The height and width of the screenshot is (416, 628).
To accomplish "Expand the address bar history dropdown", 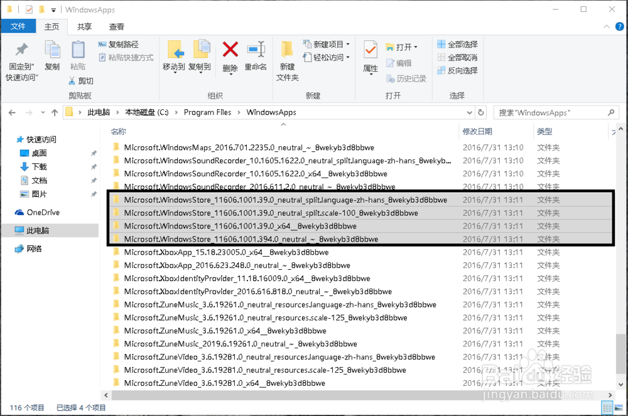I will point(469,113).
